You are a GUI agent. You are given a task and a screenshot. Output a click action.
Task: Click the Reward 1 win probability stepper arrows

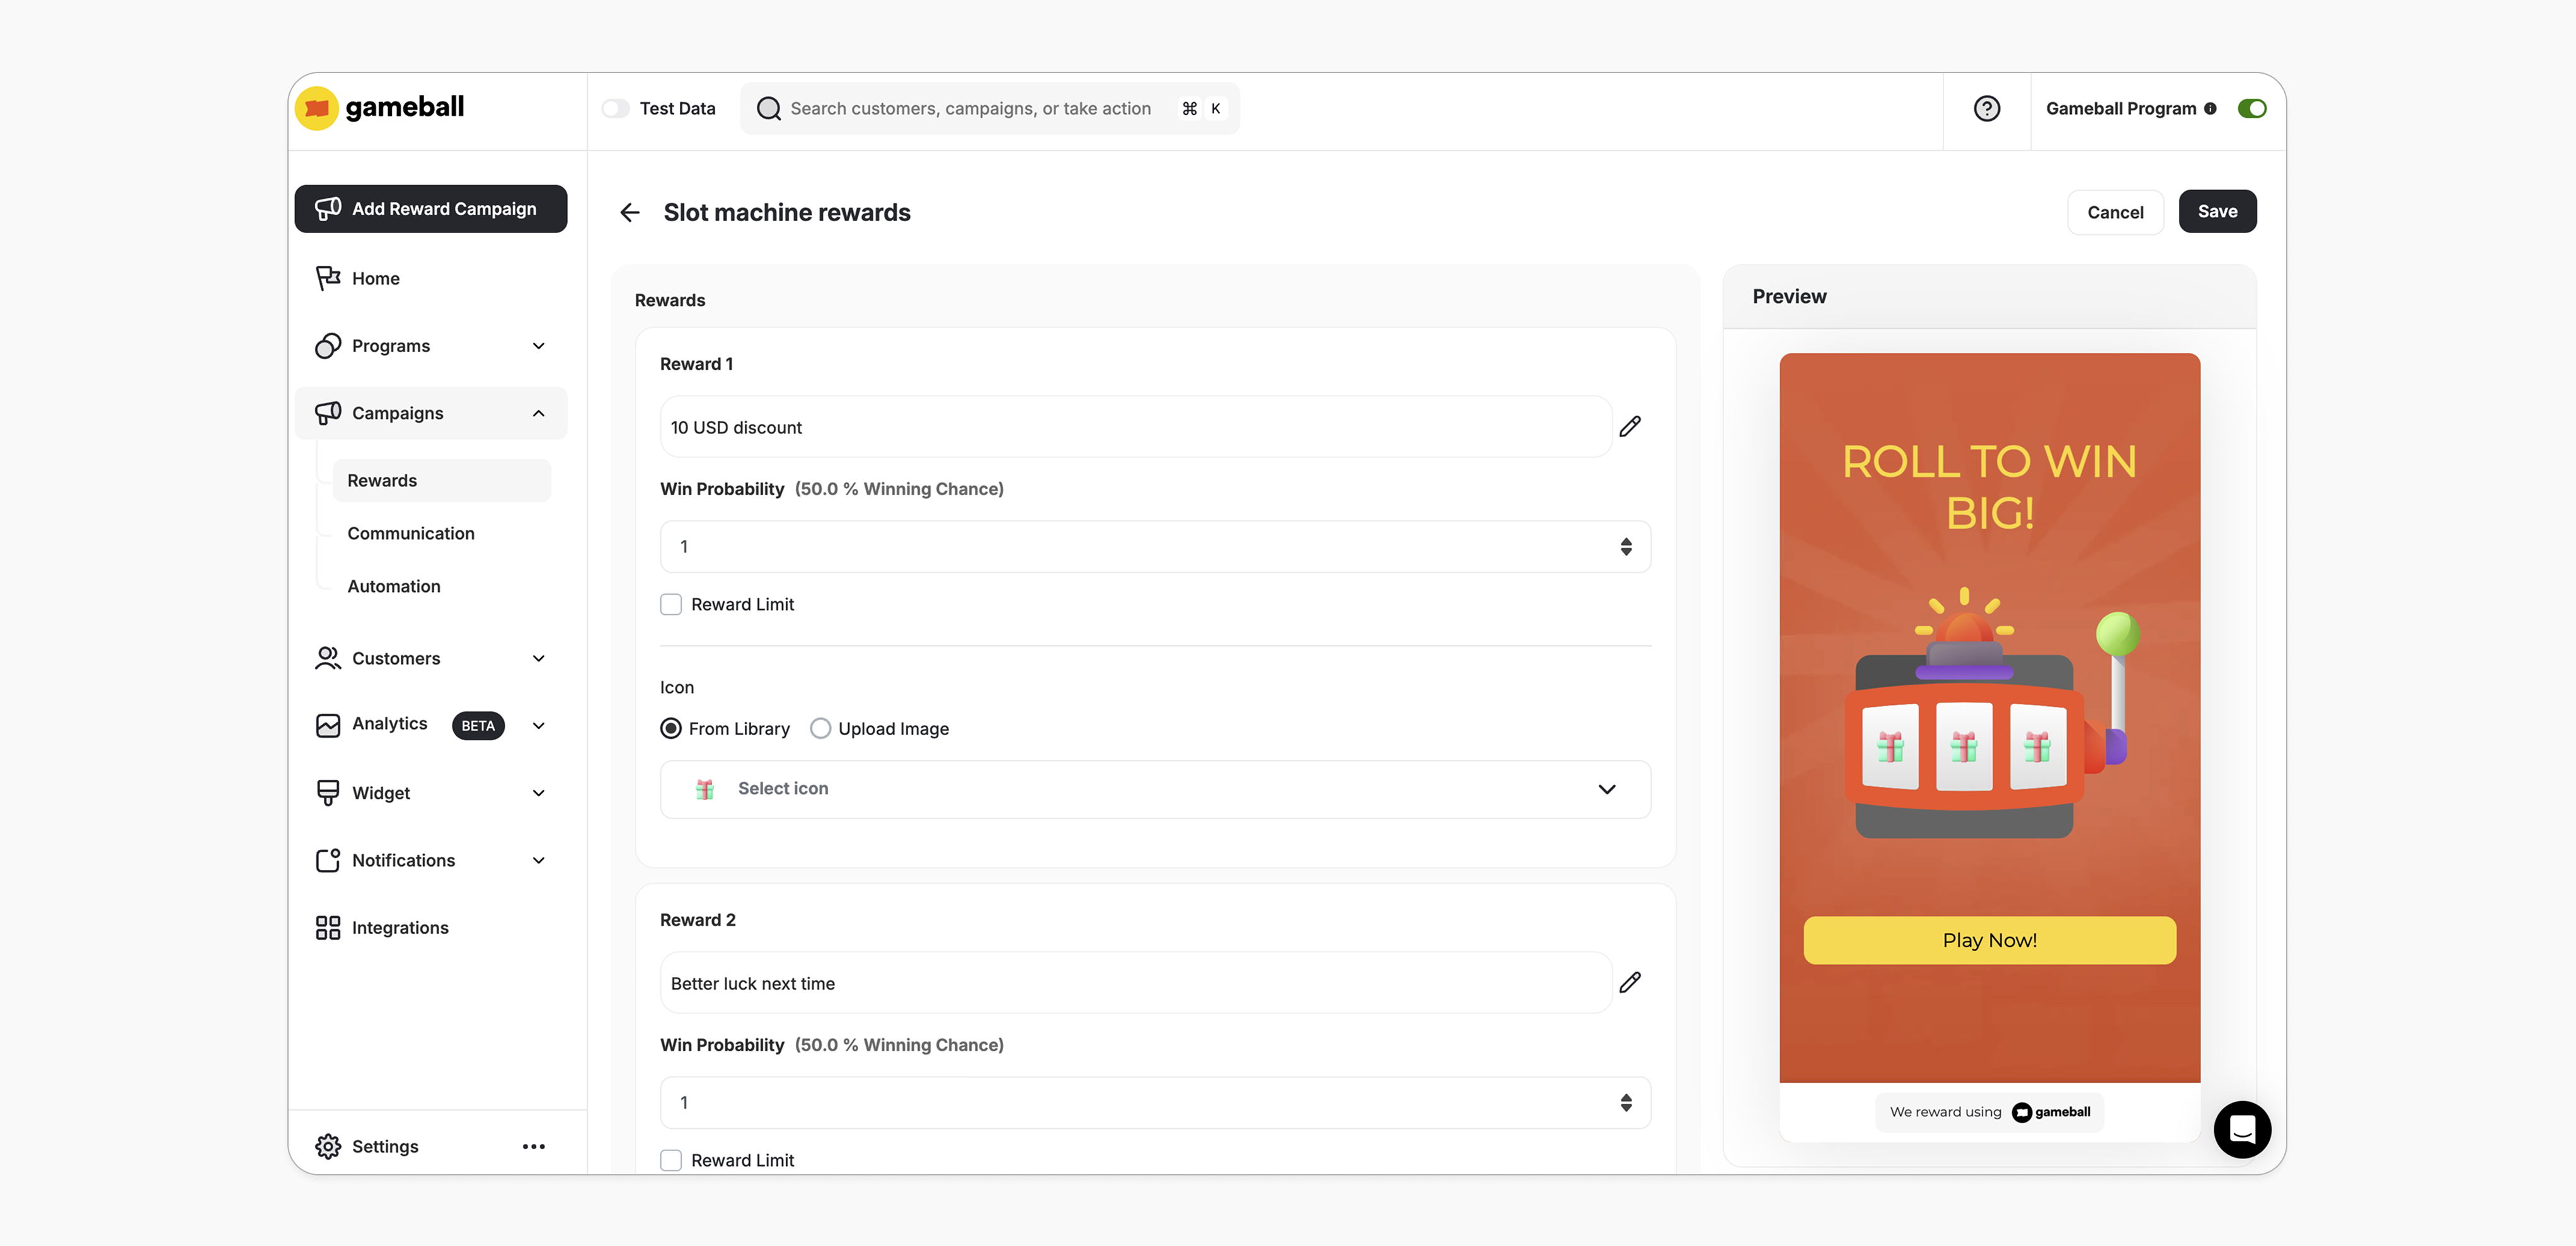(x=1626, y=546)
